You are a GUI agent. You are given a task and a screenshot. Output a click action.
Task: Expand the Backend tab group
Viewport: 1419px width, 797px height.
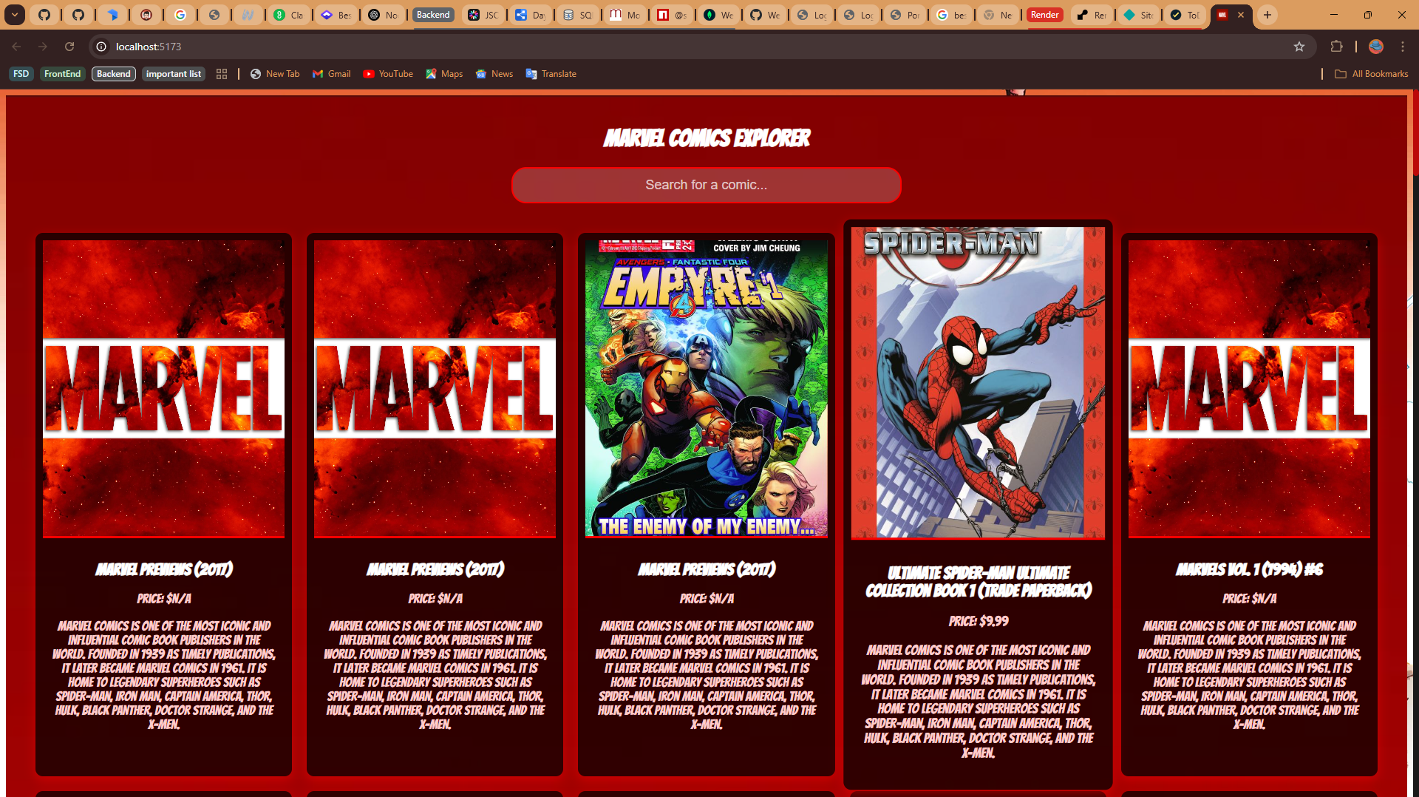tap(433, 15)
